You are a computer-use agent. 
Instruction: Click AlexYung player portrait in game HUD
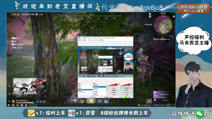coord(14,101)
